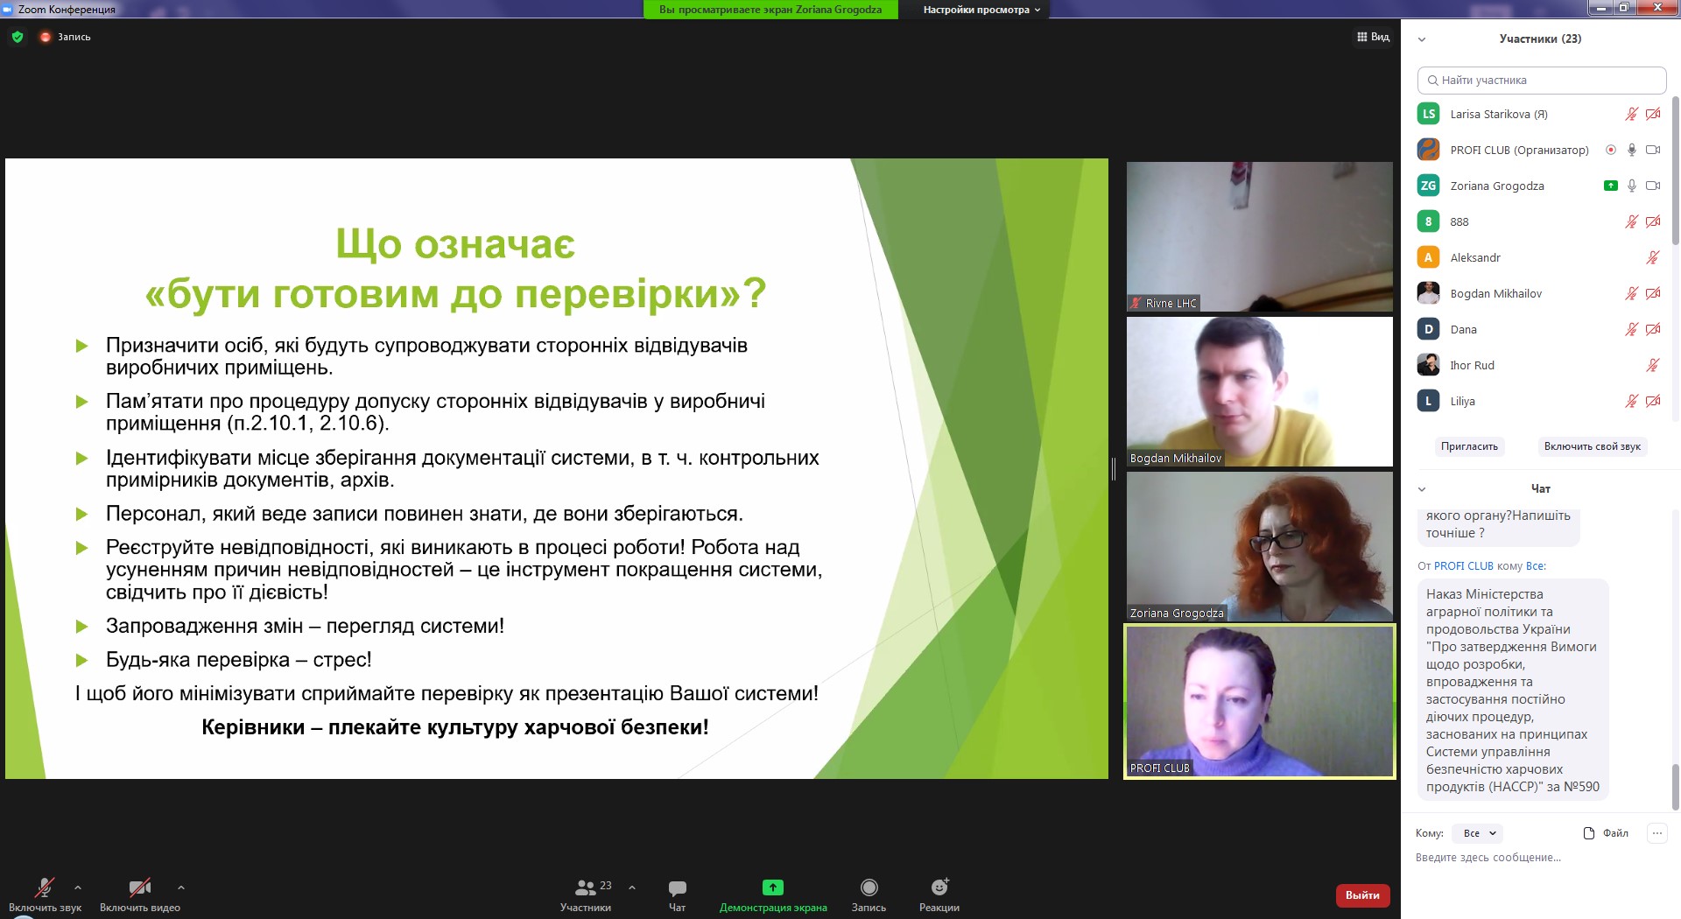Image resolution: width=1681 pixels, height=919 pixels.
Task: Click participant 888 muted microphone icon
Action: pos(1631,221)
